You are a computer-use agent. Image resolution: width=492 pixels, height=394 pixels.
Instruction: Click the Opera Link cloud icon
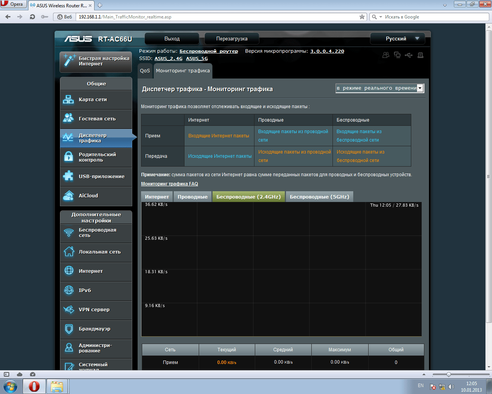[x=19, y=374]
